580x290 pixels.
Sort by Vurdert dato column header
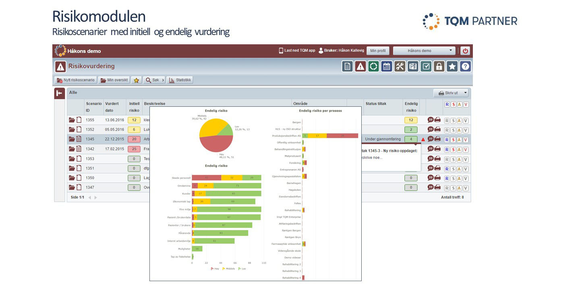coord(115,107)
